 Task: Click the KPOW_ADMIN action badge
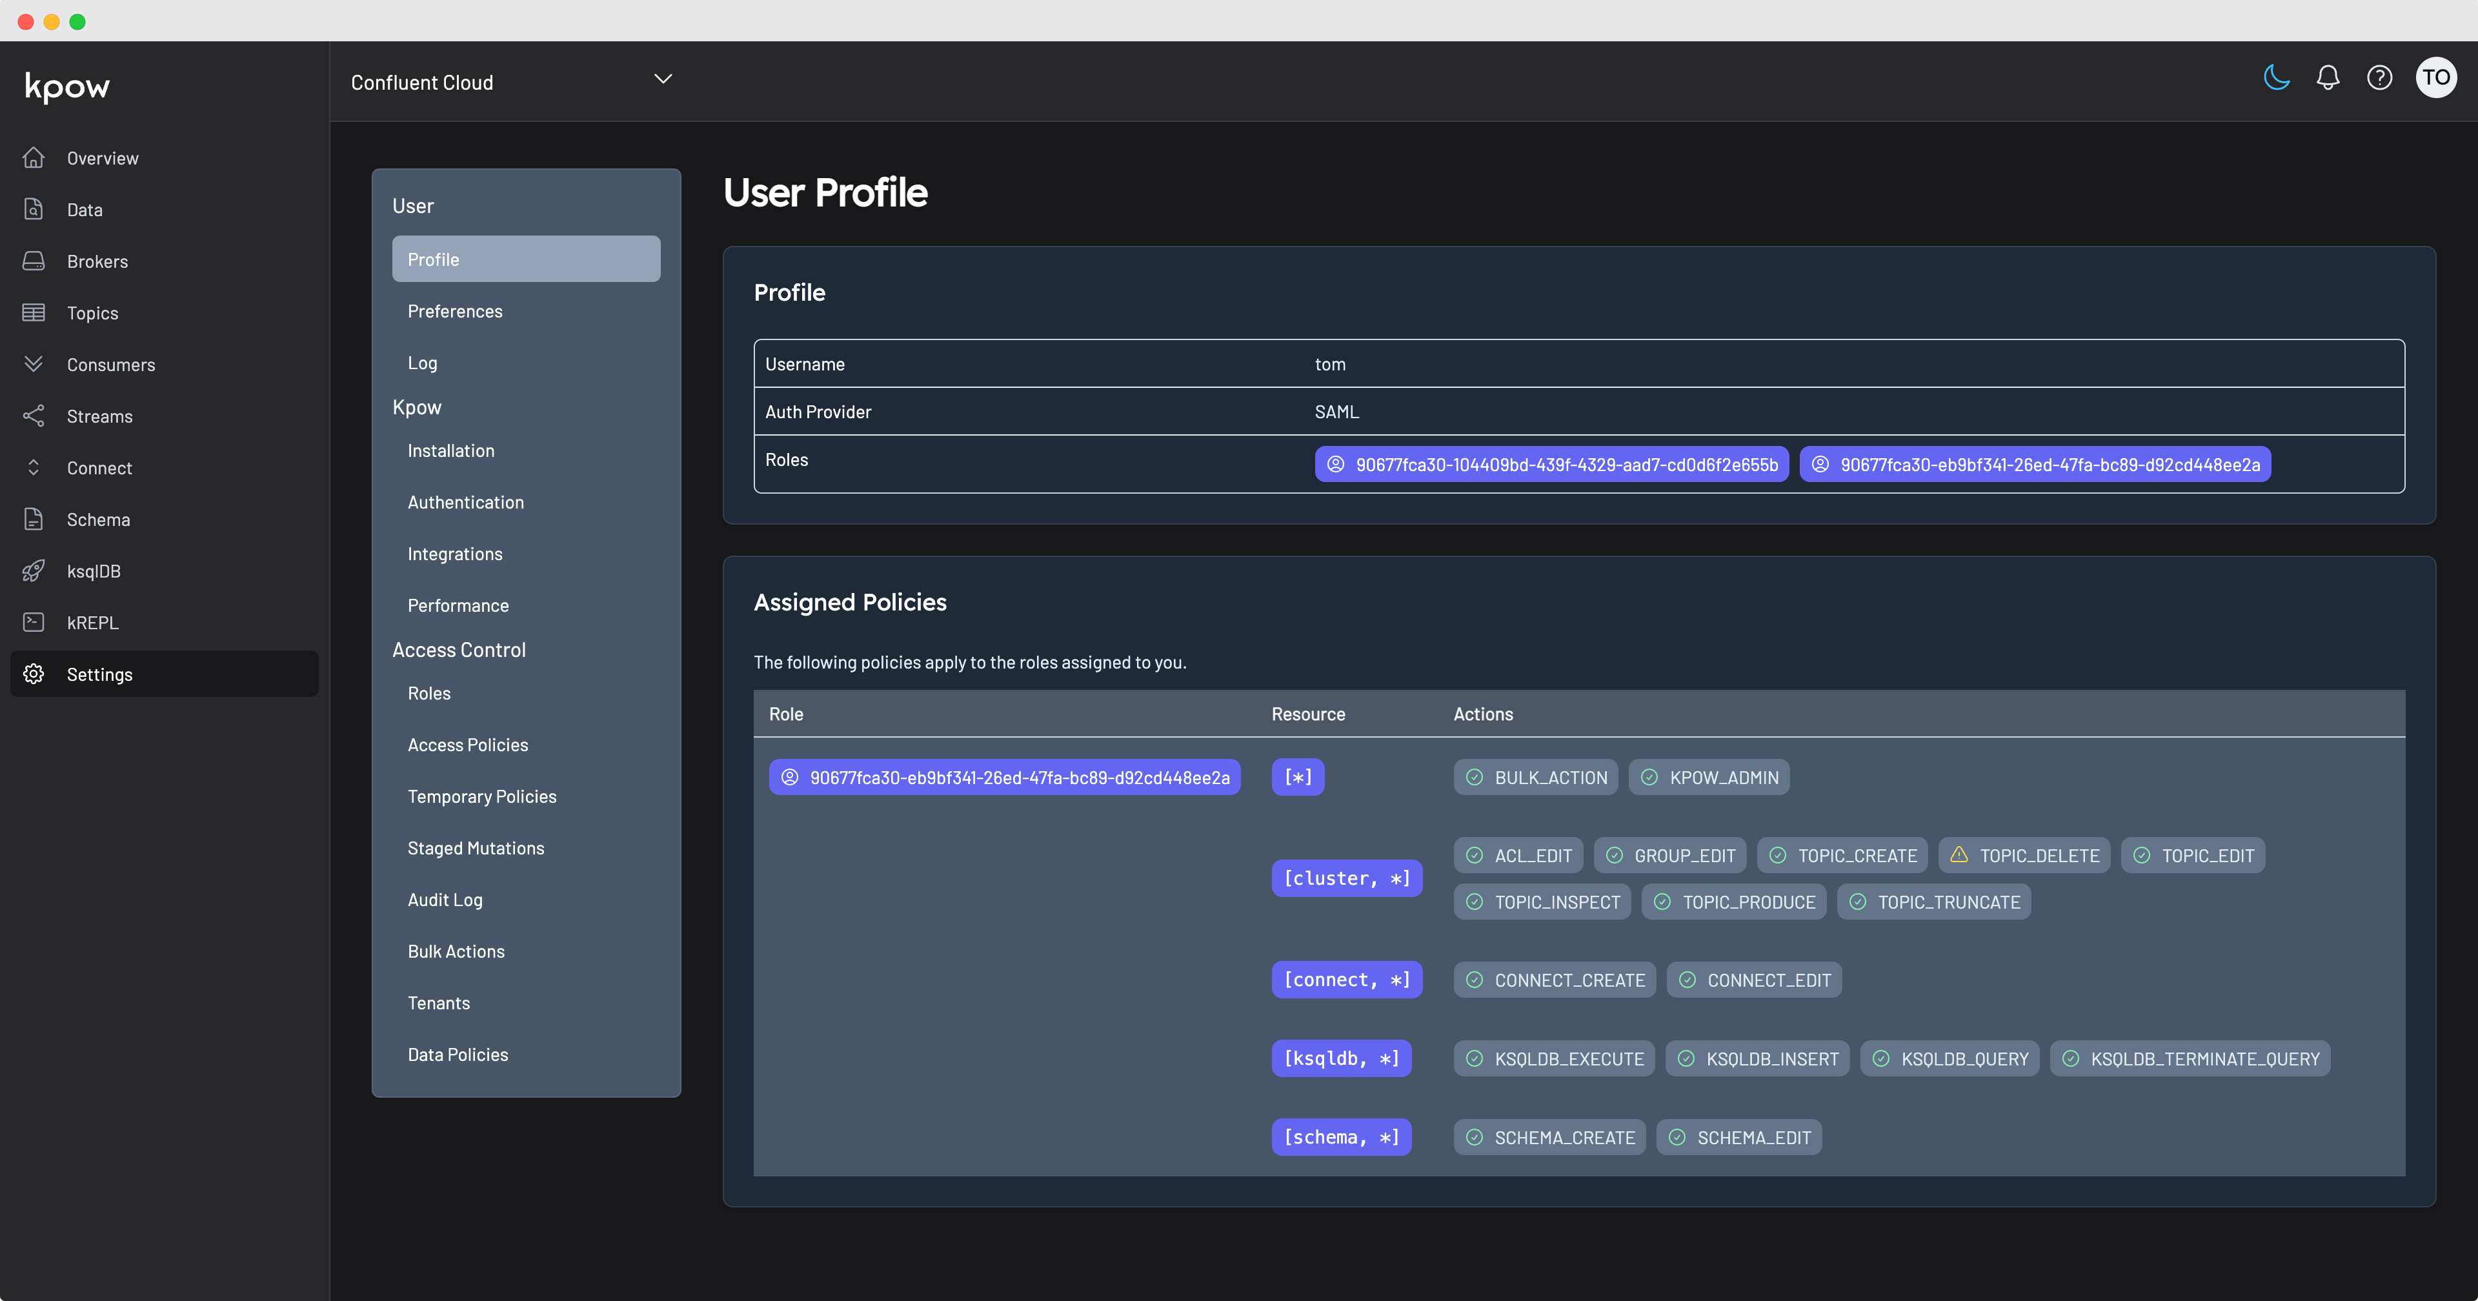[1708, 778]
